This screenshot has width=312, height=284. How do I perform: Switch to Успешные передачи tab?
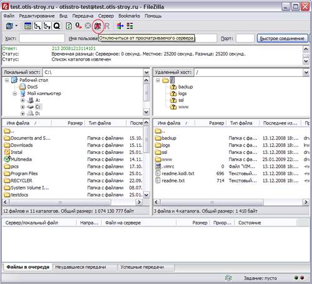click(142, 267)
